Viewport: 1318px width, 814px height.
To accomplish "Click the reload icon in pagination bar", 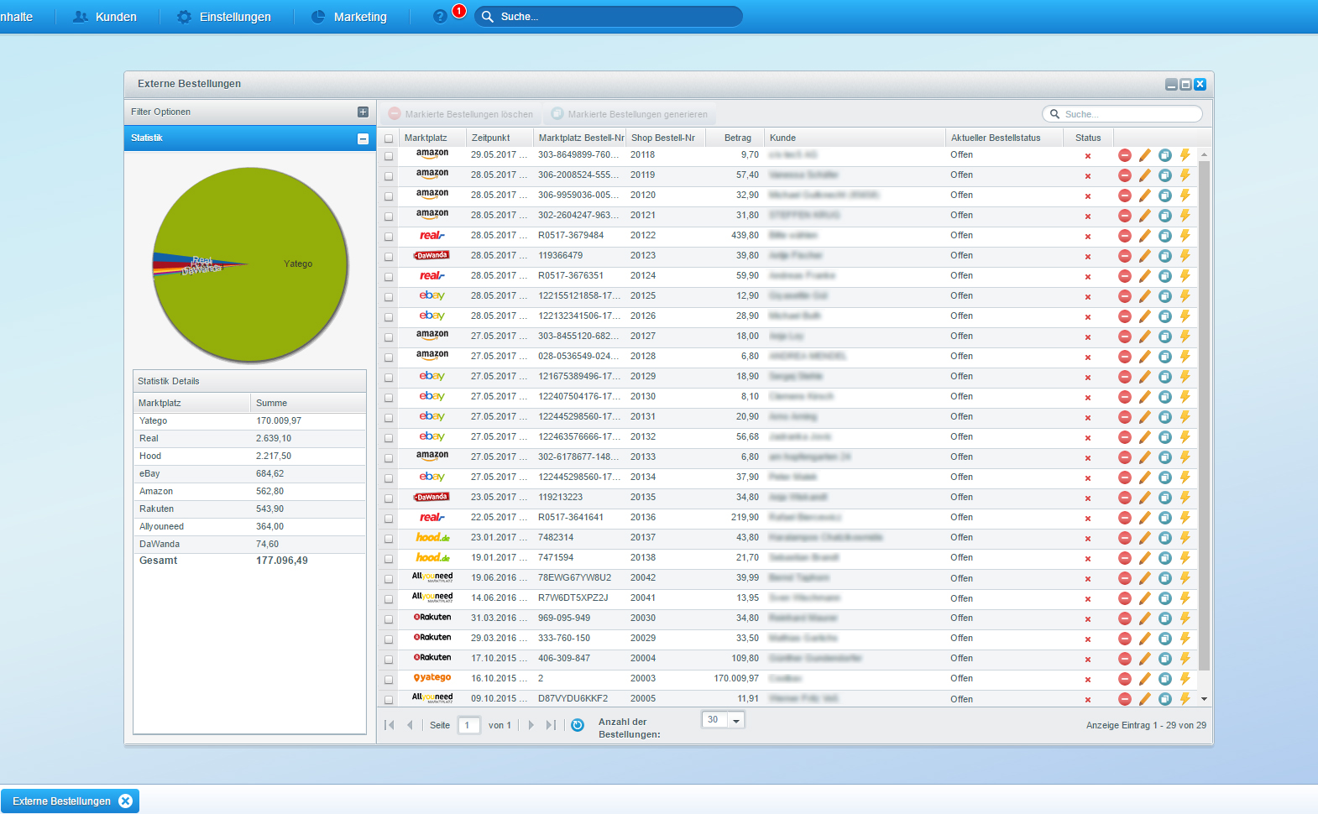I will pyautogui.click(x=578, y=725).
